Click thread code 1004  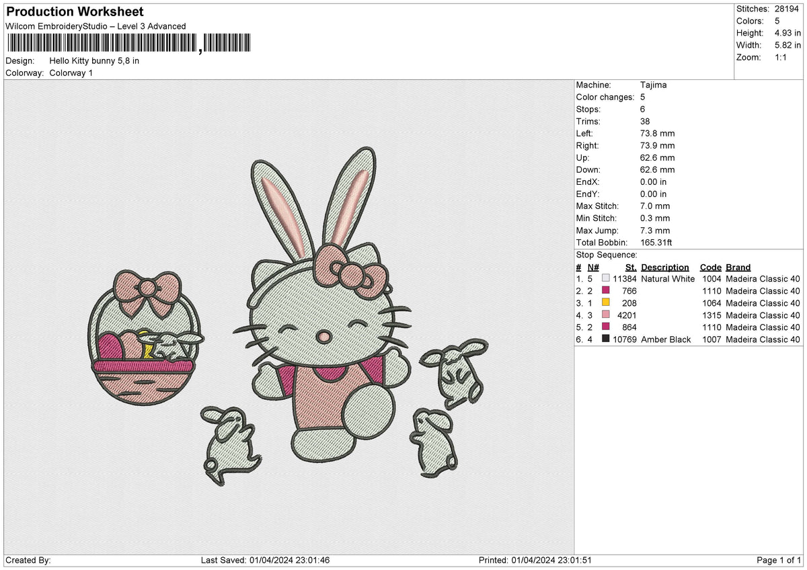[x=712, y=279]
